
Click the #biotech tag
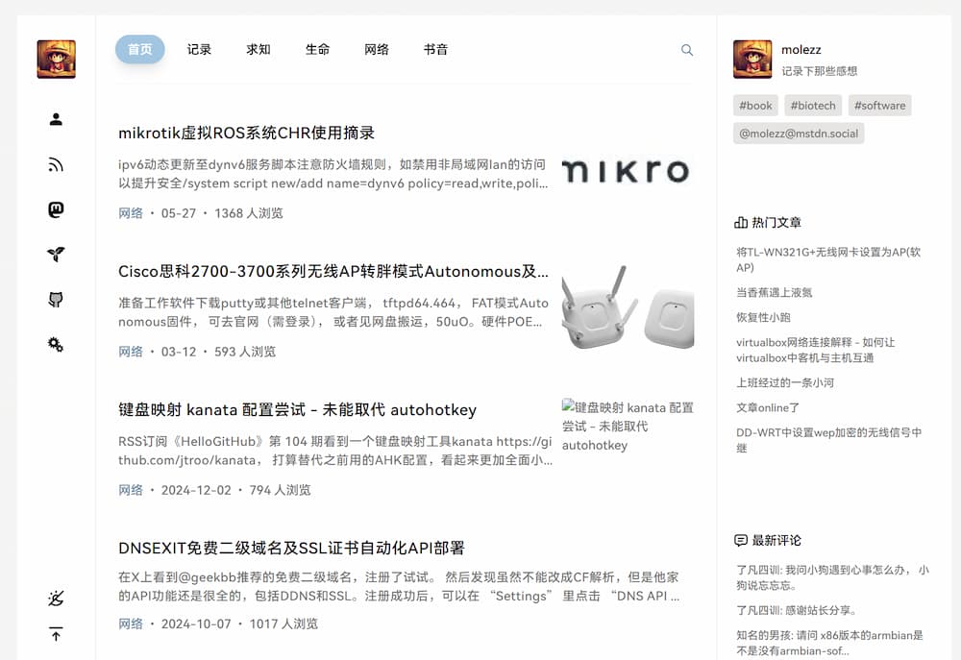click(x=813, y=106)
